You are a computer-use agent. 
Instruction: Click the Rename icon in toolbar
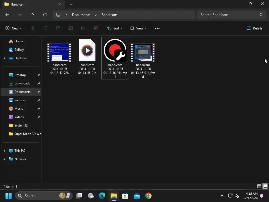pyautogui.click(x=71, y=28)
